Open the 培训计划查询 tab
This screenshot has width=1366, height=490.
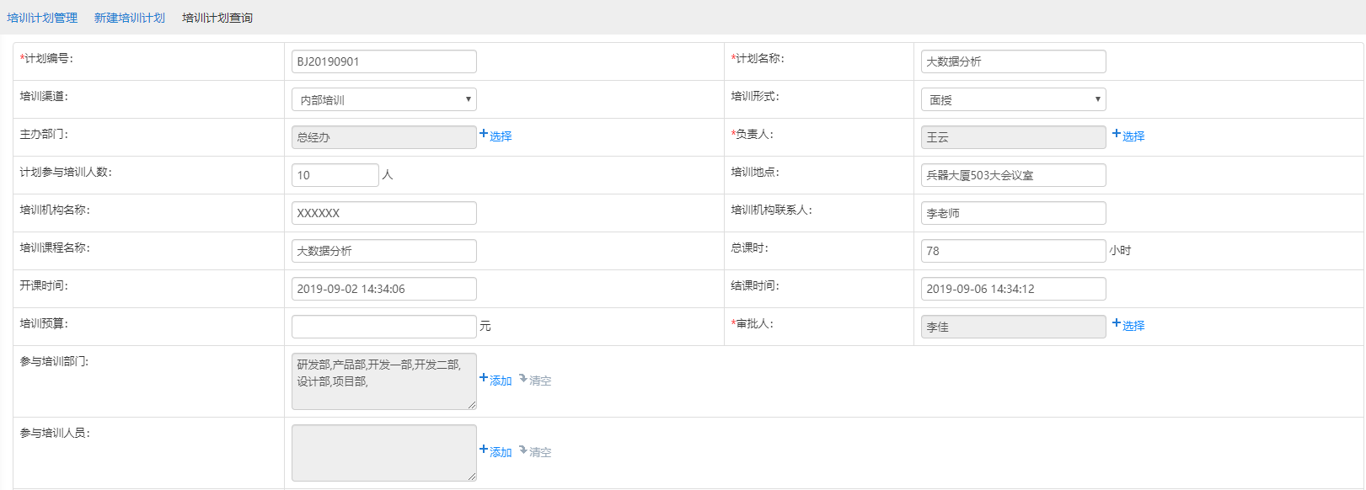(217, 18)
